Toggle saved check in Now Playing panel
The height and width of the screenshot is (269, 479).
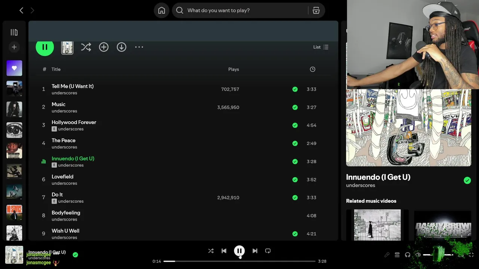pyautogui.click(x=467, y=180)
